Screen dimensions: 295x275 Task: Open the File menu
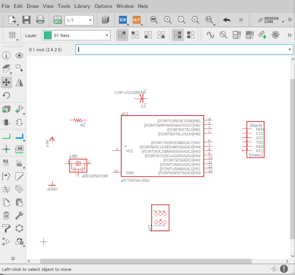click(6, 6)
